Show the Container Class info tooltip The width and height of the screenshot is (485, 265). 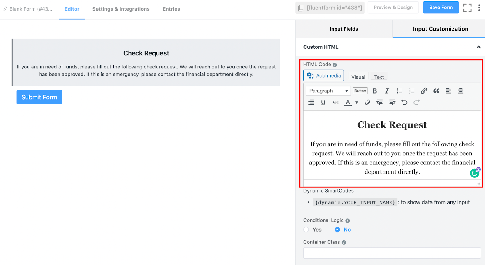[344, 243]
